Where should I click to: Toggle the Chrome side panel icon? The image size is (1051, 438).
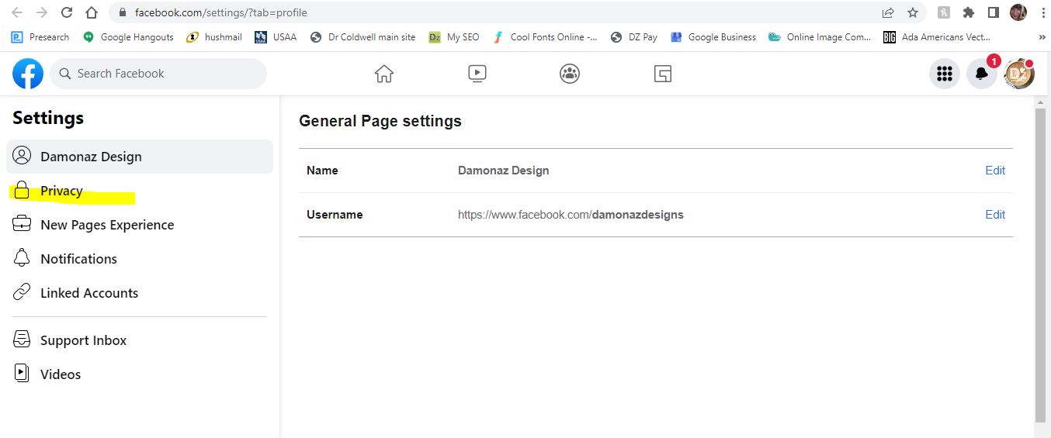(993, 12)
